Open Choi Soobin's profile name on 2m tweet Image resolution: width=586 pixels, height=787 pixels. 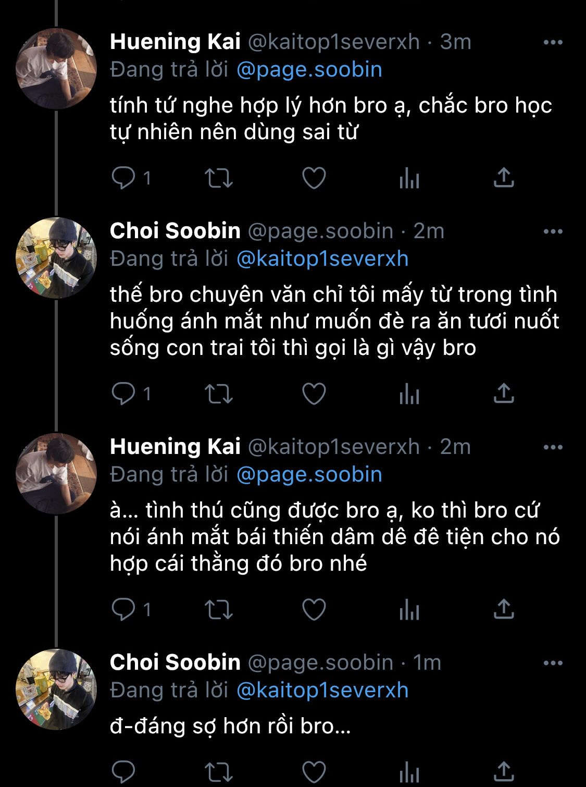tap(175, 231)
